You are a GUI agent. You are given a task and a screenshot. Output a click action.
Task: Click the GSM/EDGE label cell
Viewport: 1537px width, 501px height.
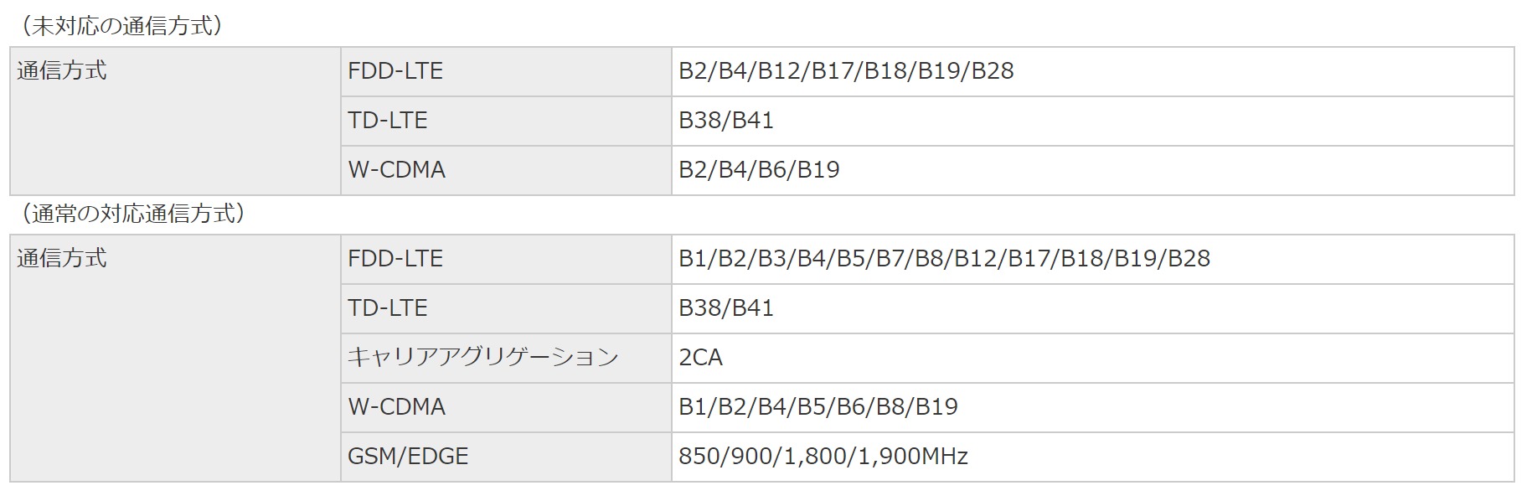click(x=408, y=457)
